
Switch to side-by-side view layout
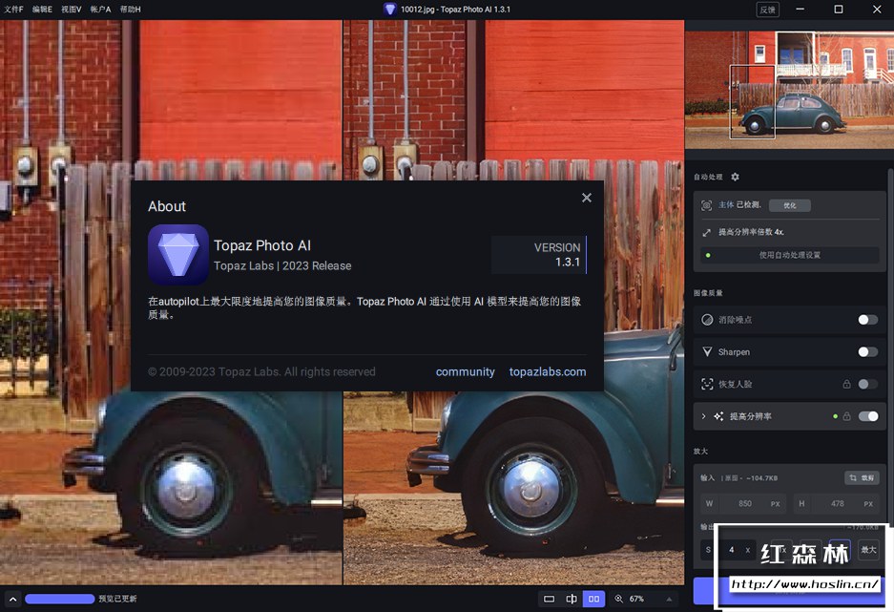593,599
